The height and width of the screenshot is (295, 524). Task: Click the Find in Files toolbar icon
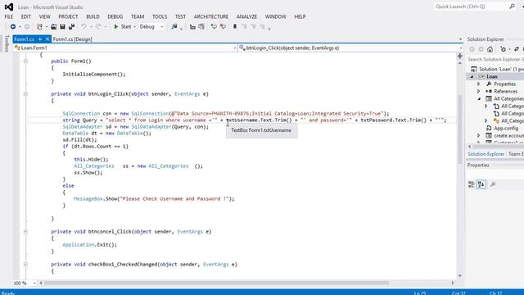pos(174,27)
